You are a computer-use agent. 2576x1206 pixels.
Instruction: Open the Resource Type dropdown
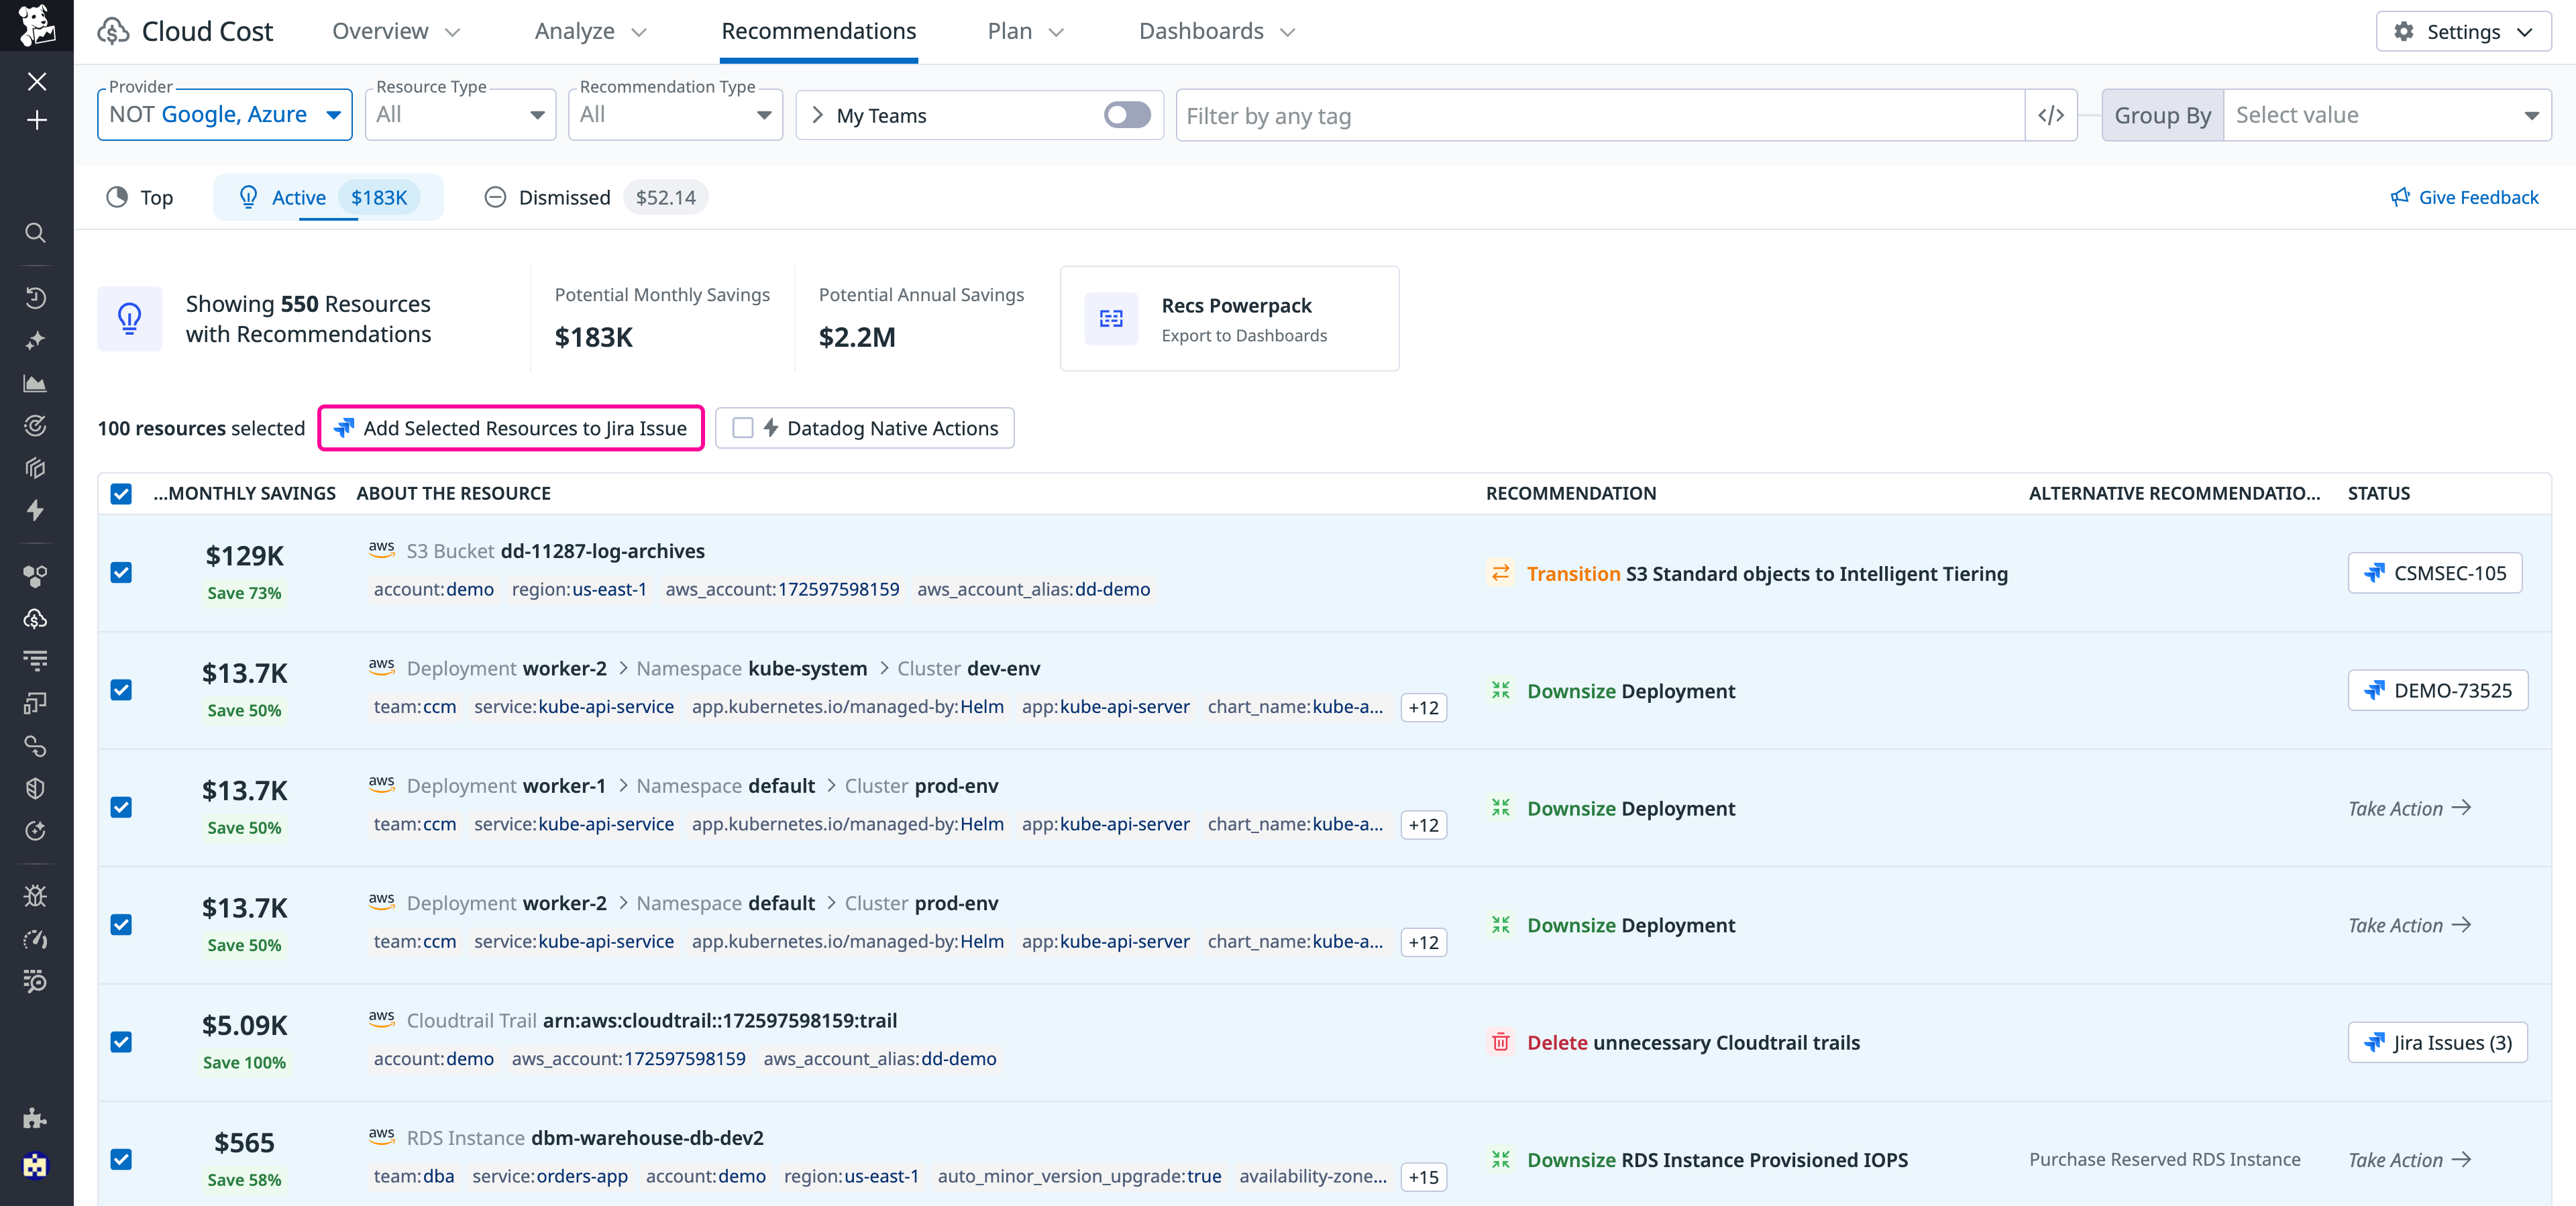459,114
